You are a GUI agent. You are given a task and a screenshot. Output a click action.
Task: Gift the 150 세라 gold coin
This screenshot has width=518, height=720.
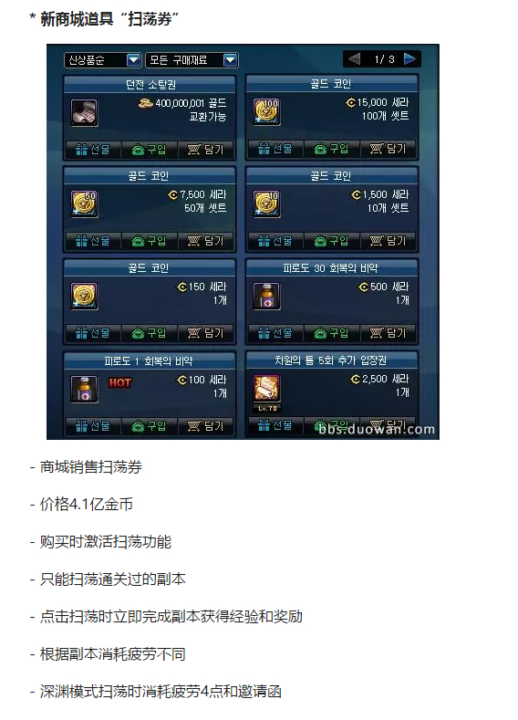point(93,333)
